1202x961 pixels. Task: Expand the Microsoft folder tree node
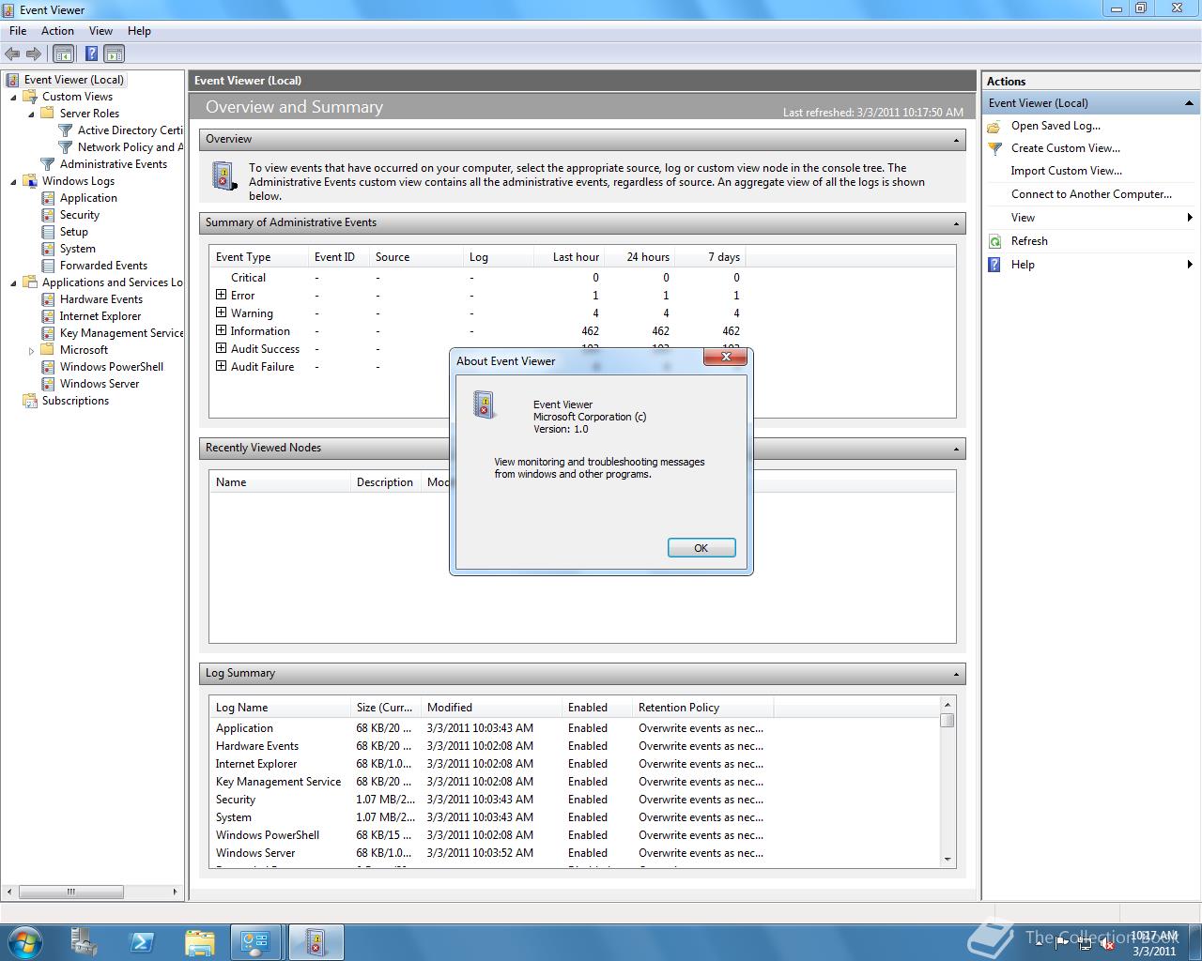pyautogui.click(x=31, y=350)
